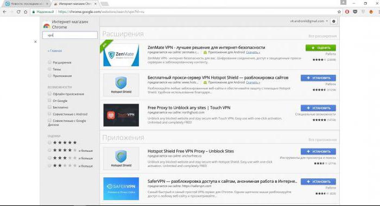Viewport: 380px width, 206px height.
Task: Open a new tab
Action: [x=105, y=4]
